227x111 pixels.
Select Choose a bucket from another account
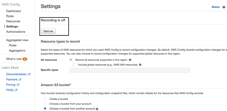45,108
